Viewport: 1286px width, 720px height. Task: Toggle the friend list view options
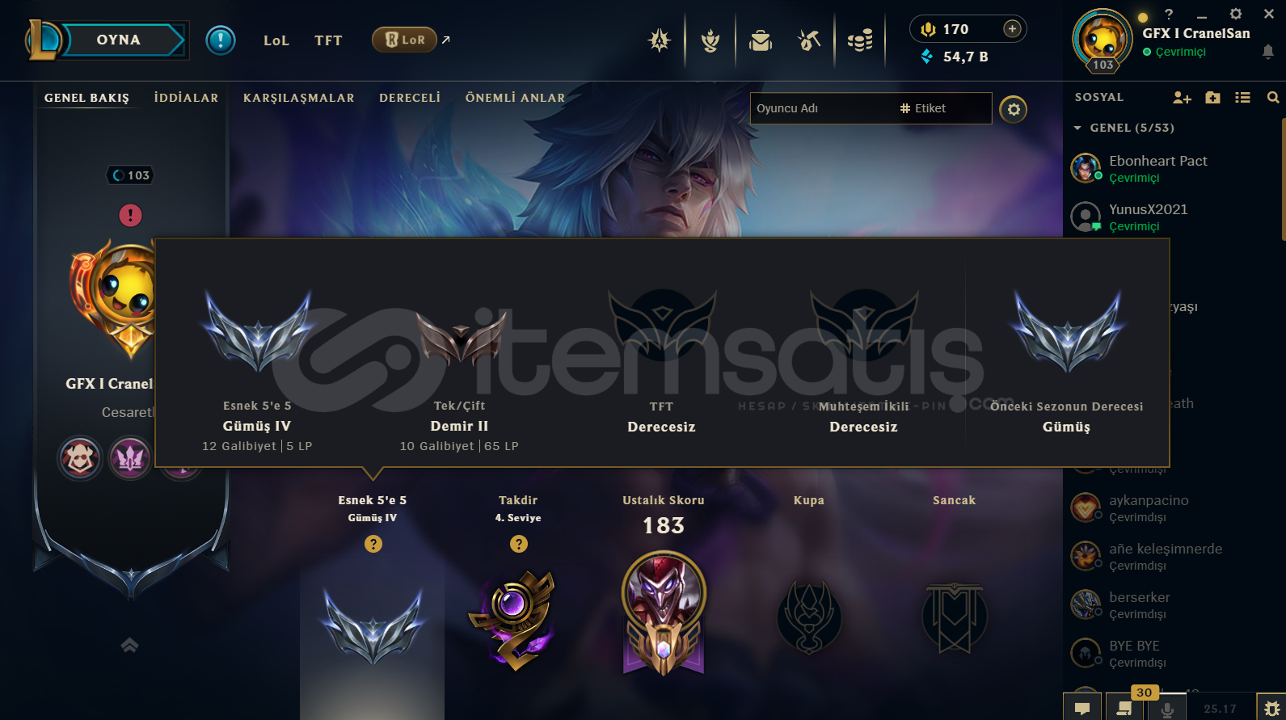pos(1242,98)
